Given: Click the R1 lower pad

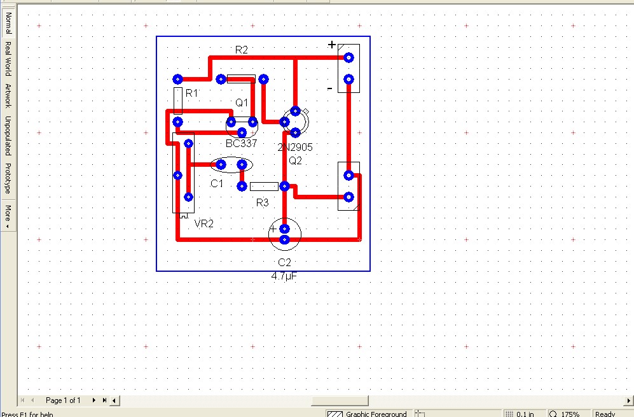Looking at the screenshot, I should [177, 122].
